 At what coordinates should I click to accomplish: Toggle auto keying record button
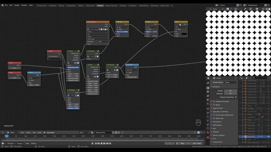click(x=92, y=144)
